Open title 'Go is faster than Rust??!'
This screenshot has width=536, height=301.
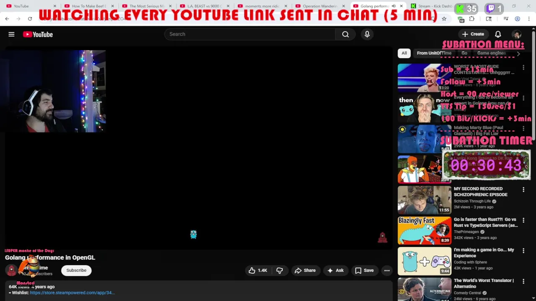point(486,222)
